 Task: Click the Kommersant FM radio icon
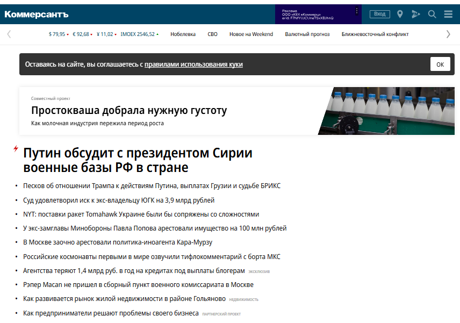click(x=416, y=14)
